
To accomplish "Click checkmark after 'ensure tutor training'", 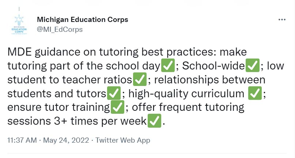I will 118,107.
